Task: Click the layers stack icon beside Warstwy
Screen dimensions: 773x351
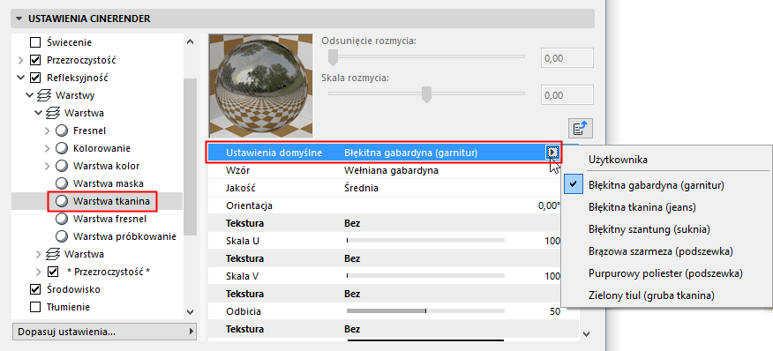Action: point(43,95)
